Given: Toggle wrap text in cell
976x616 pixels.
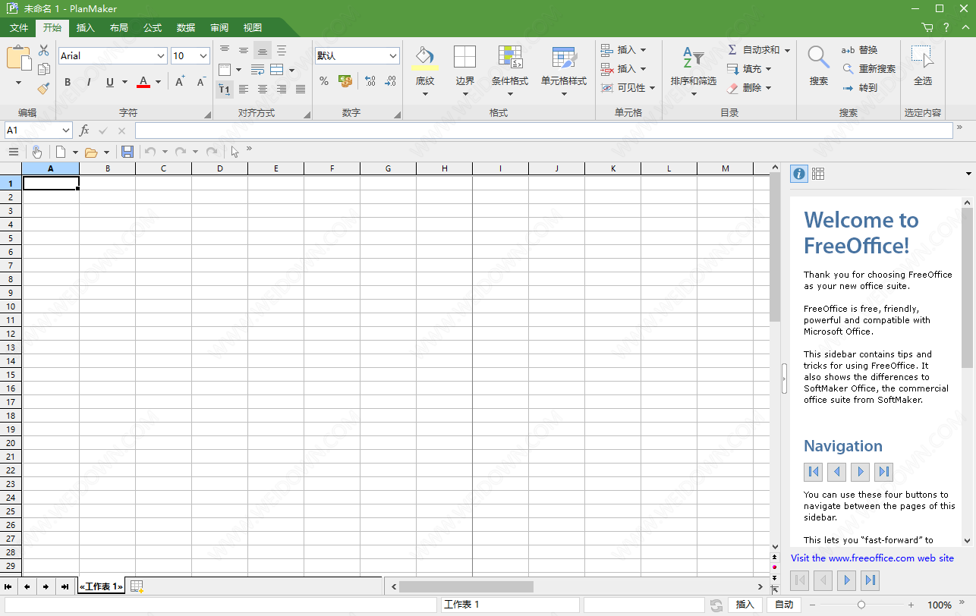Looking at the screenshot, I should 257,70.
